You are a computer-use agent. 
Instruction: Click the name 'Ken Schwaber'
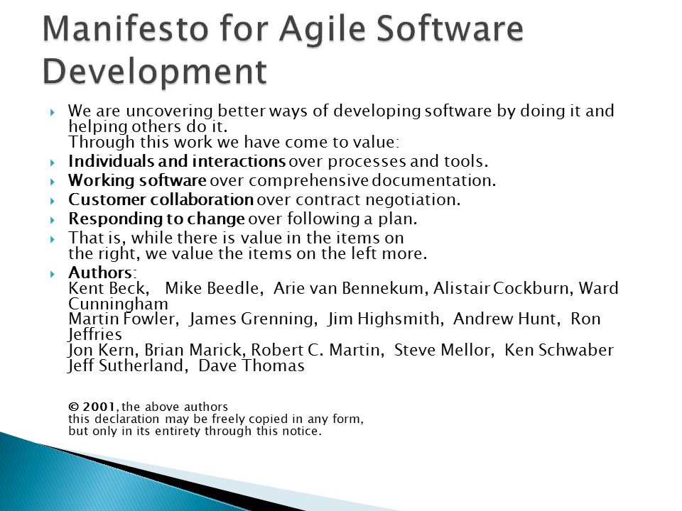point(559,350)
